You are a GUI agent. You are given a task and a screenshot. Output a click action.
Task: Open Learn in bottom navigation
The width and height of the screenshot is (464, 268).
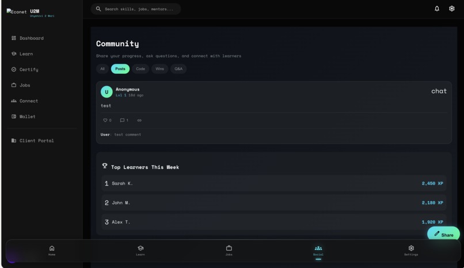click(x=140, y=251)
